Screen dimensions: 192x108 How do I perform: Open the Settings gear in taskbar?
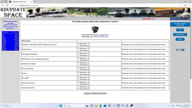[x=109, y=106]
